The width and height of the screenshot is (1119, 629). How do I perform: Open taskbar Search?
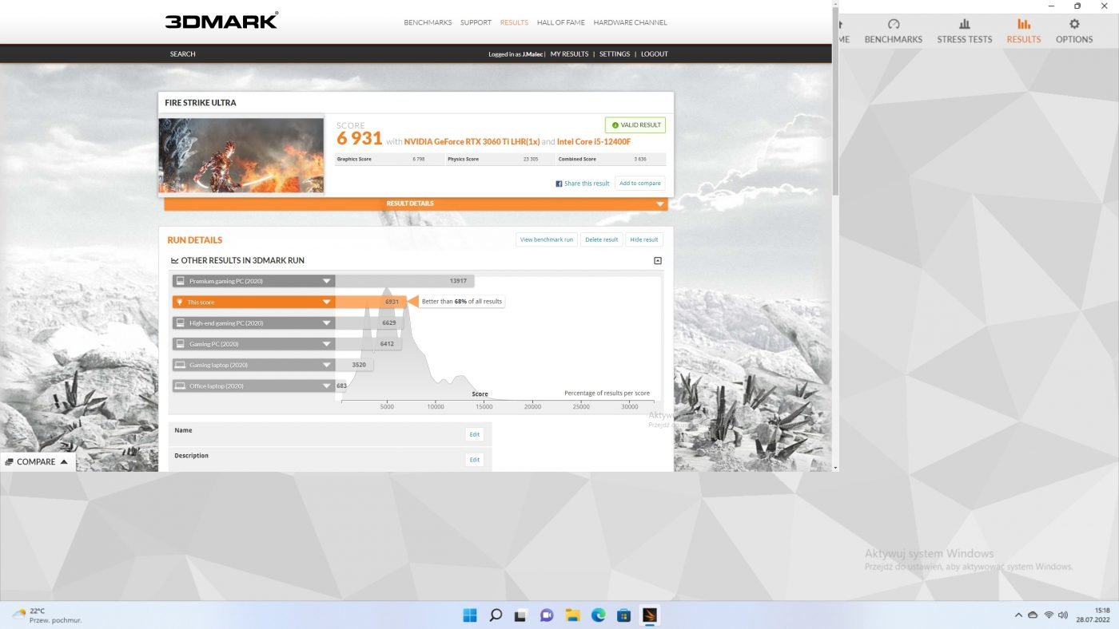tap(496, 615)
